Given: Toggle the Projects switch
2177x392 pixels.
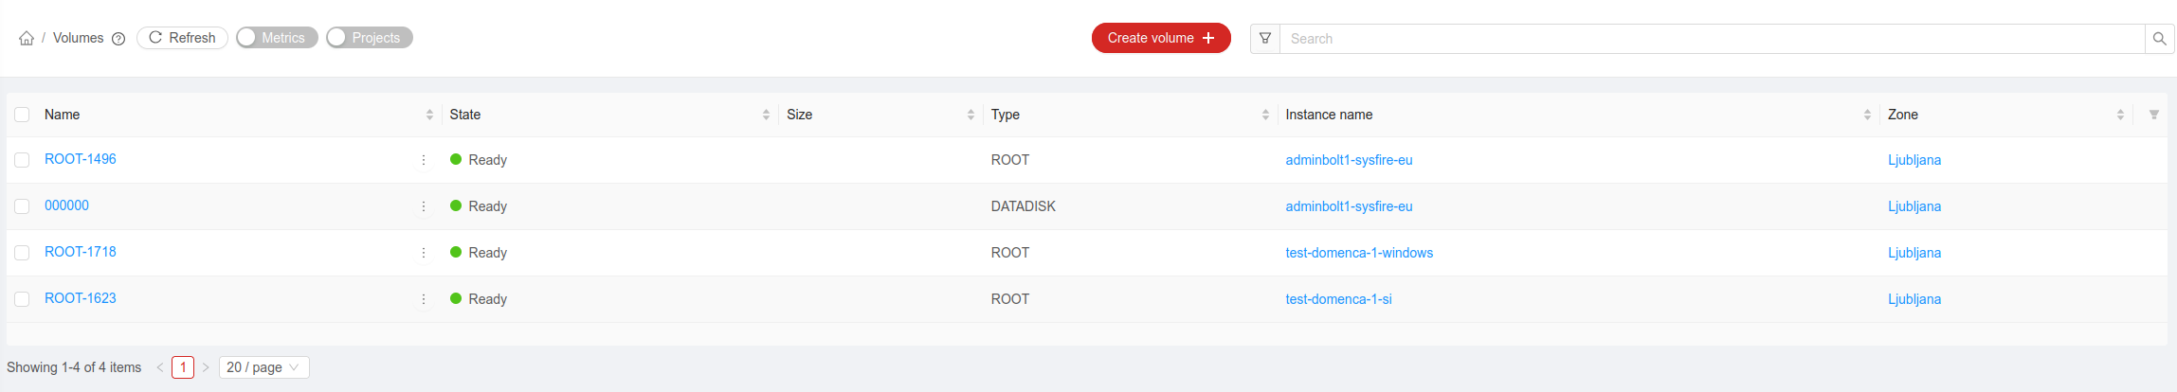Looking at the screenshot, I should [x=369, y=38].
